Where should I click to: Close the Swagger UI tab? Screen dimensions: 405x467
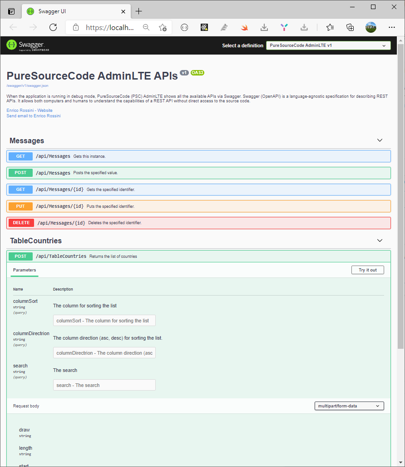[x=123, y=12]
